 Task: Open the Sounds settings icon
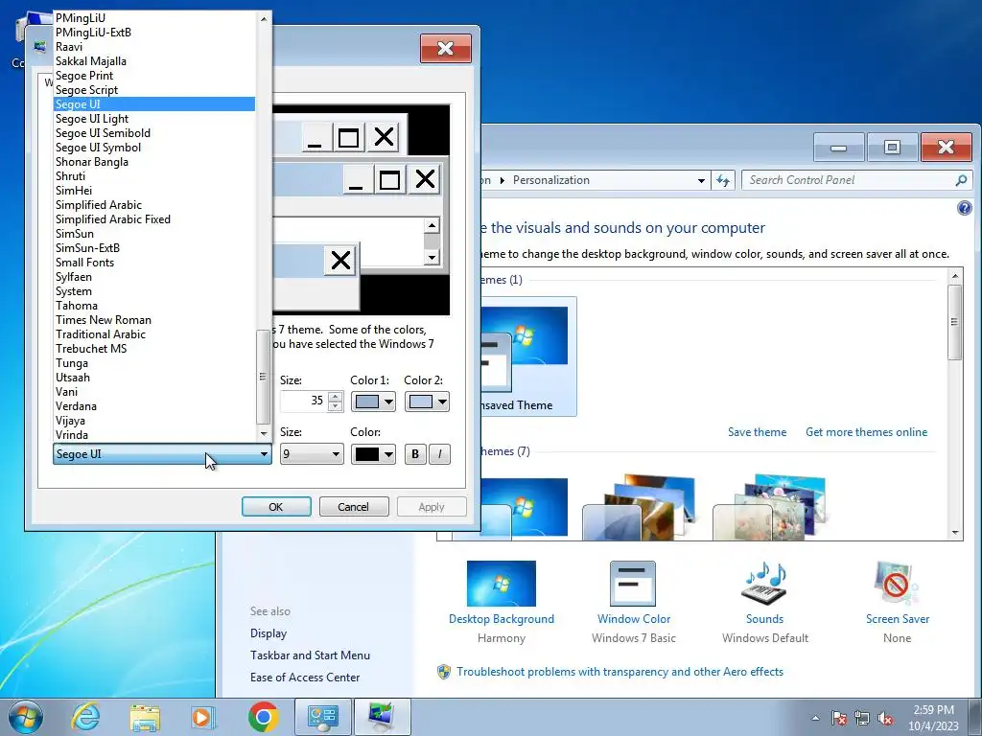click(764, 584)
